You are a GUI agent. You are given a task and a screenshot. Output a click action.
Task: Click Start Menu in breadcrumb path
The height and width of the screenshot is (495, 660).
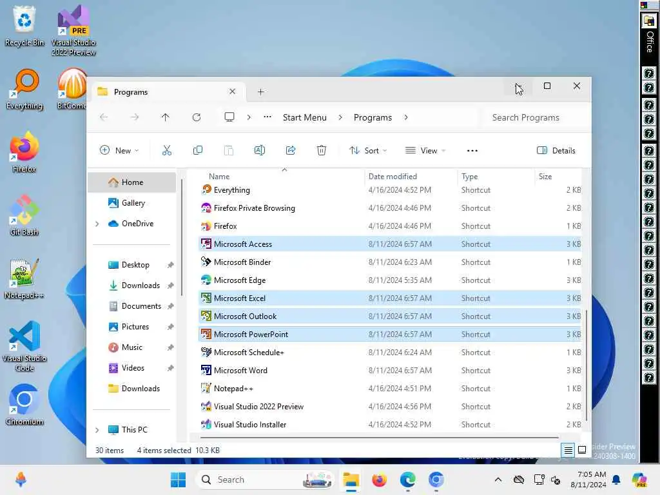(x=304, y=117)
